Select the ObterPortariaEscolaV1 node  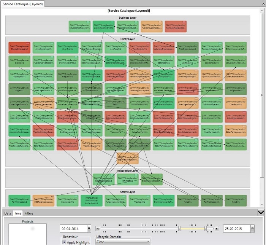pos(188,145)
